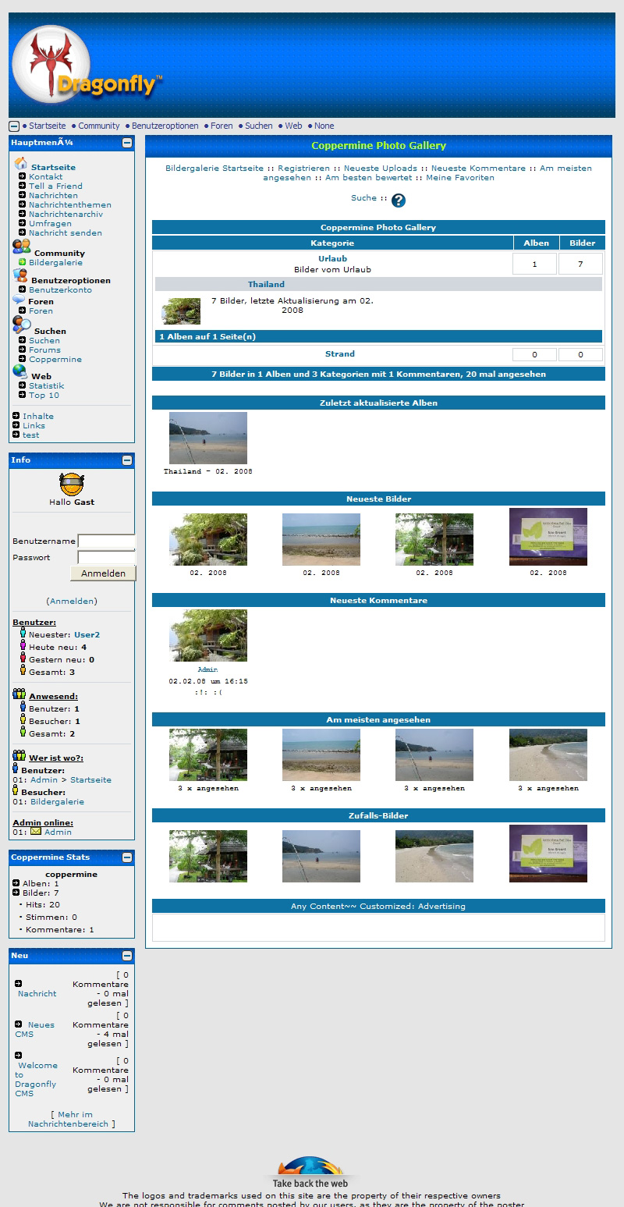Click the house icon beside Startseite

pos(21,164)
